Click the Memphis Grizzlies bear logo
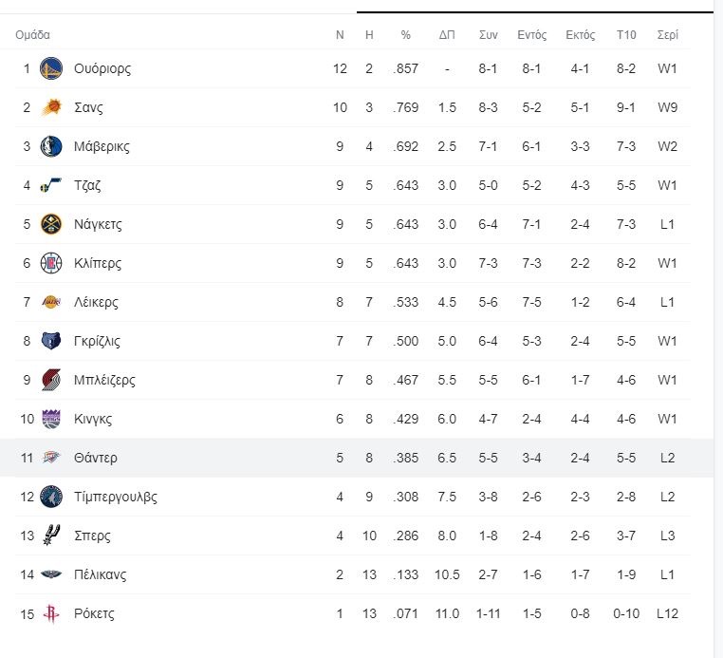The height and width of the screenshot is (658, 723). click(50, 341)
